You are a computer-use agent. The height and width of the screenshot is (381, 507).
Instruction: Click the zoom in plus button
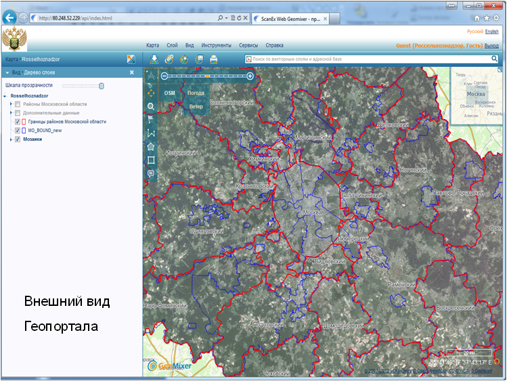[x=250, y=76]
